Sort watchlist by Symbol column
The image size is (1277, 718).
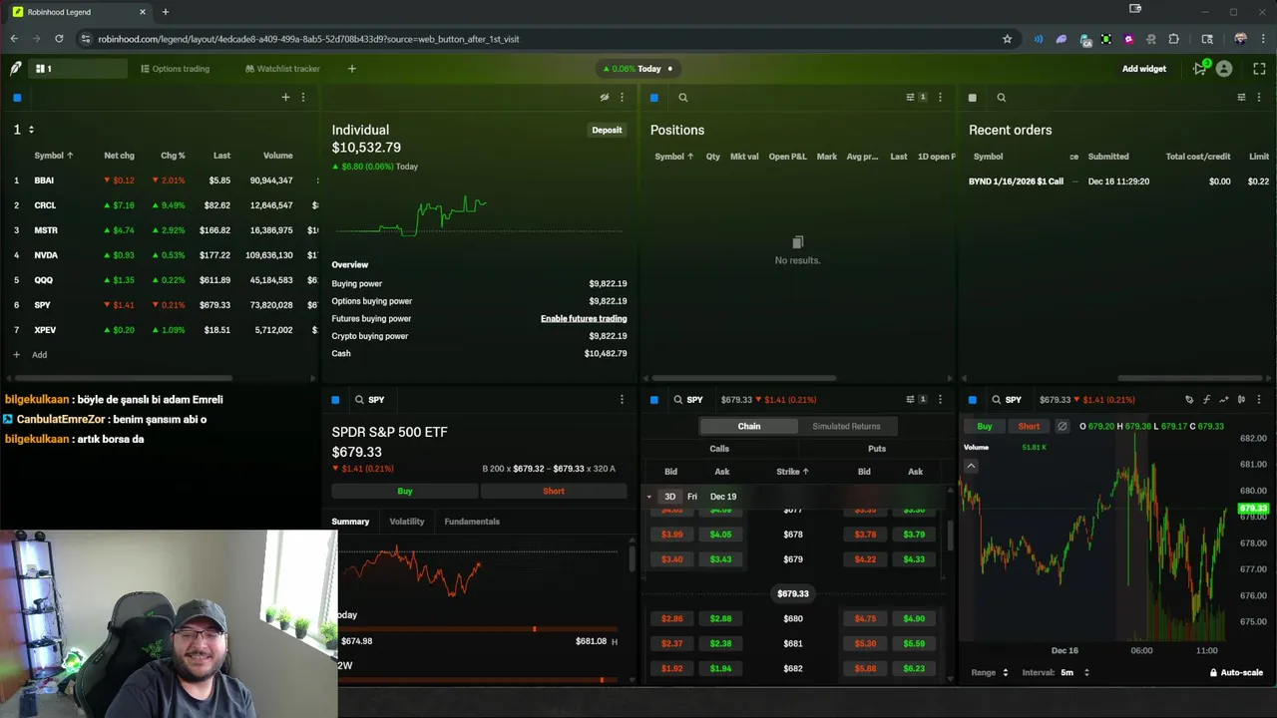pyautogui.click(x=54, y=156)
